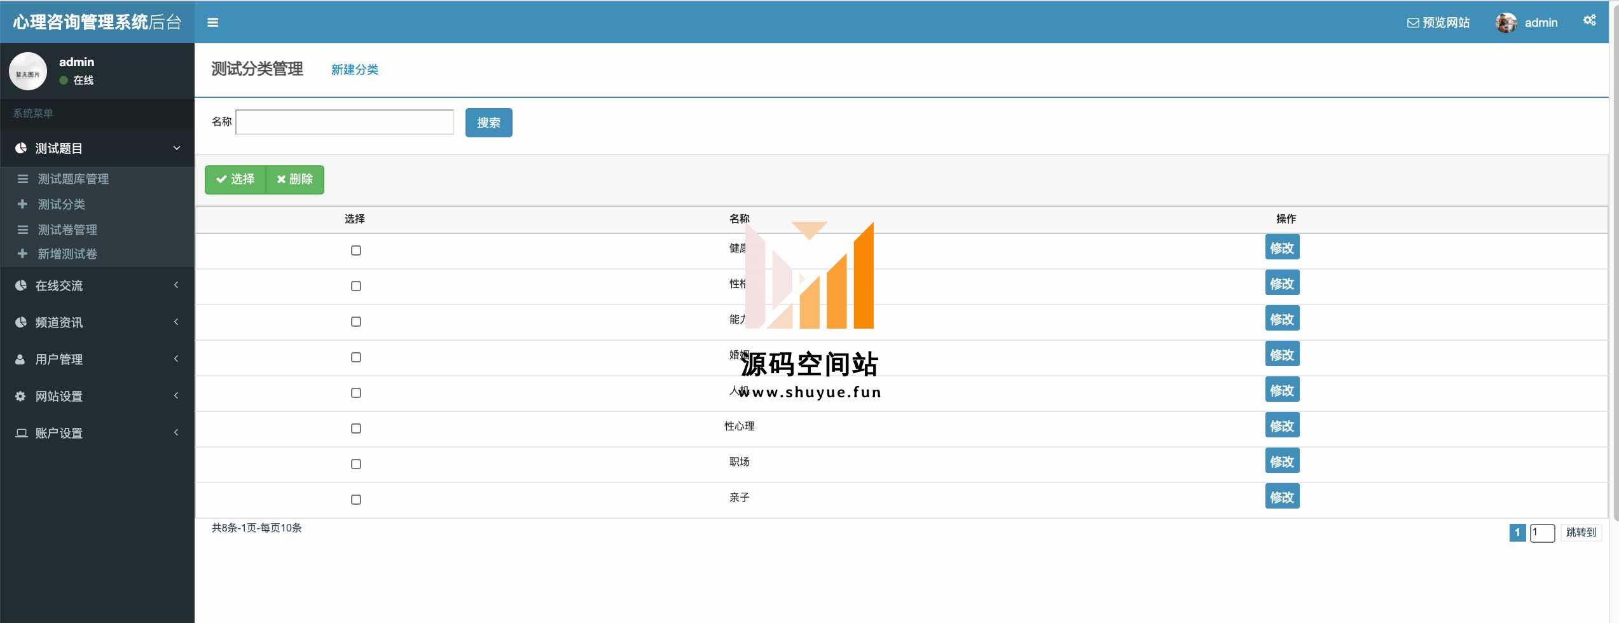
Task: Expand the 在线交流 menu chevron
Action: tap(176, 285)
